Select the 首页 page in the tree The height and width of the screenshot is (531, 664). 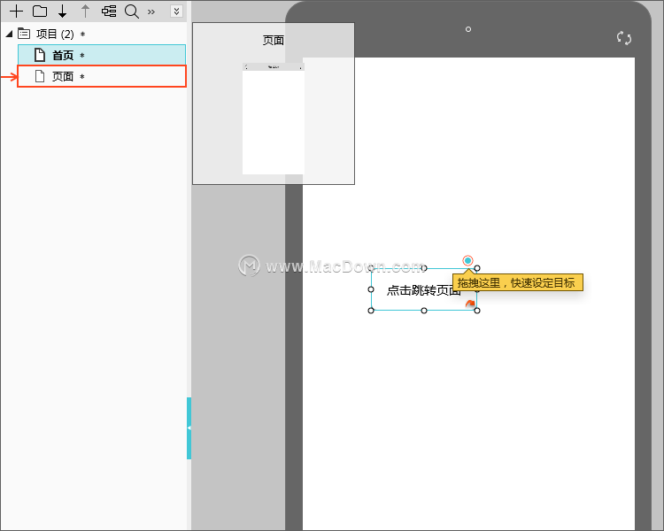[x=102, y=55]
